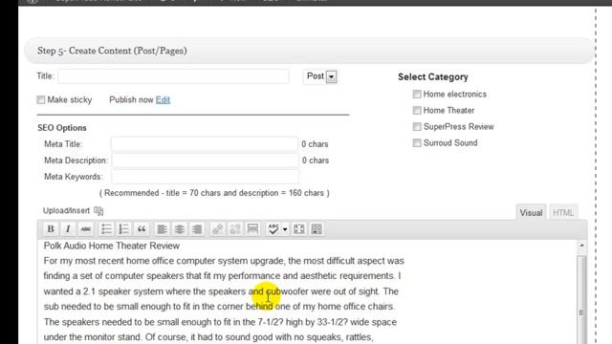Focus the Meta Description field
This screenshot has width=612, height=344.
coord(205,161)
